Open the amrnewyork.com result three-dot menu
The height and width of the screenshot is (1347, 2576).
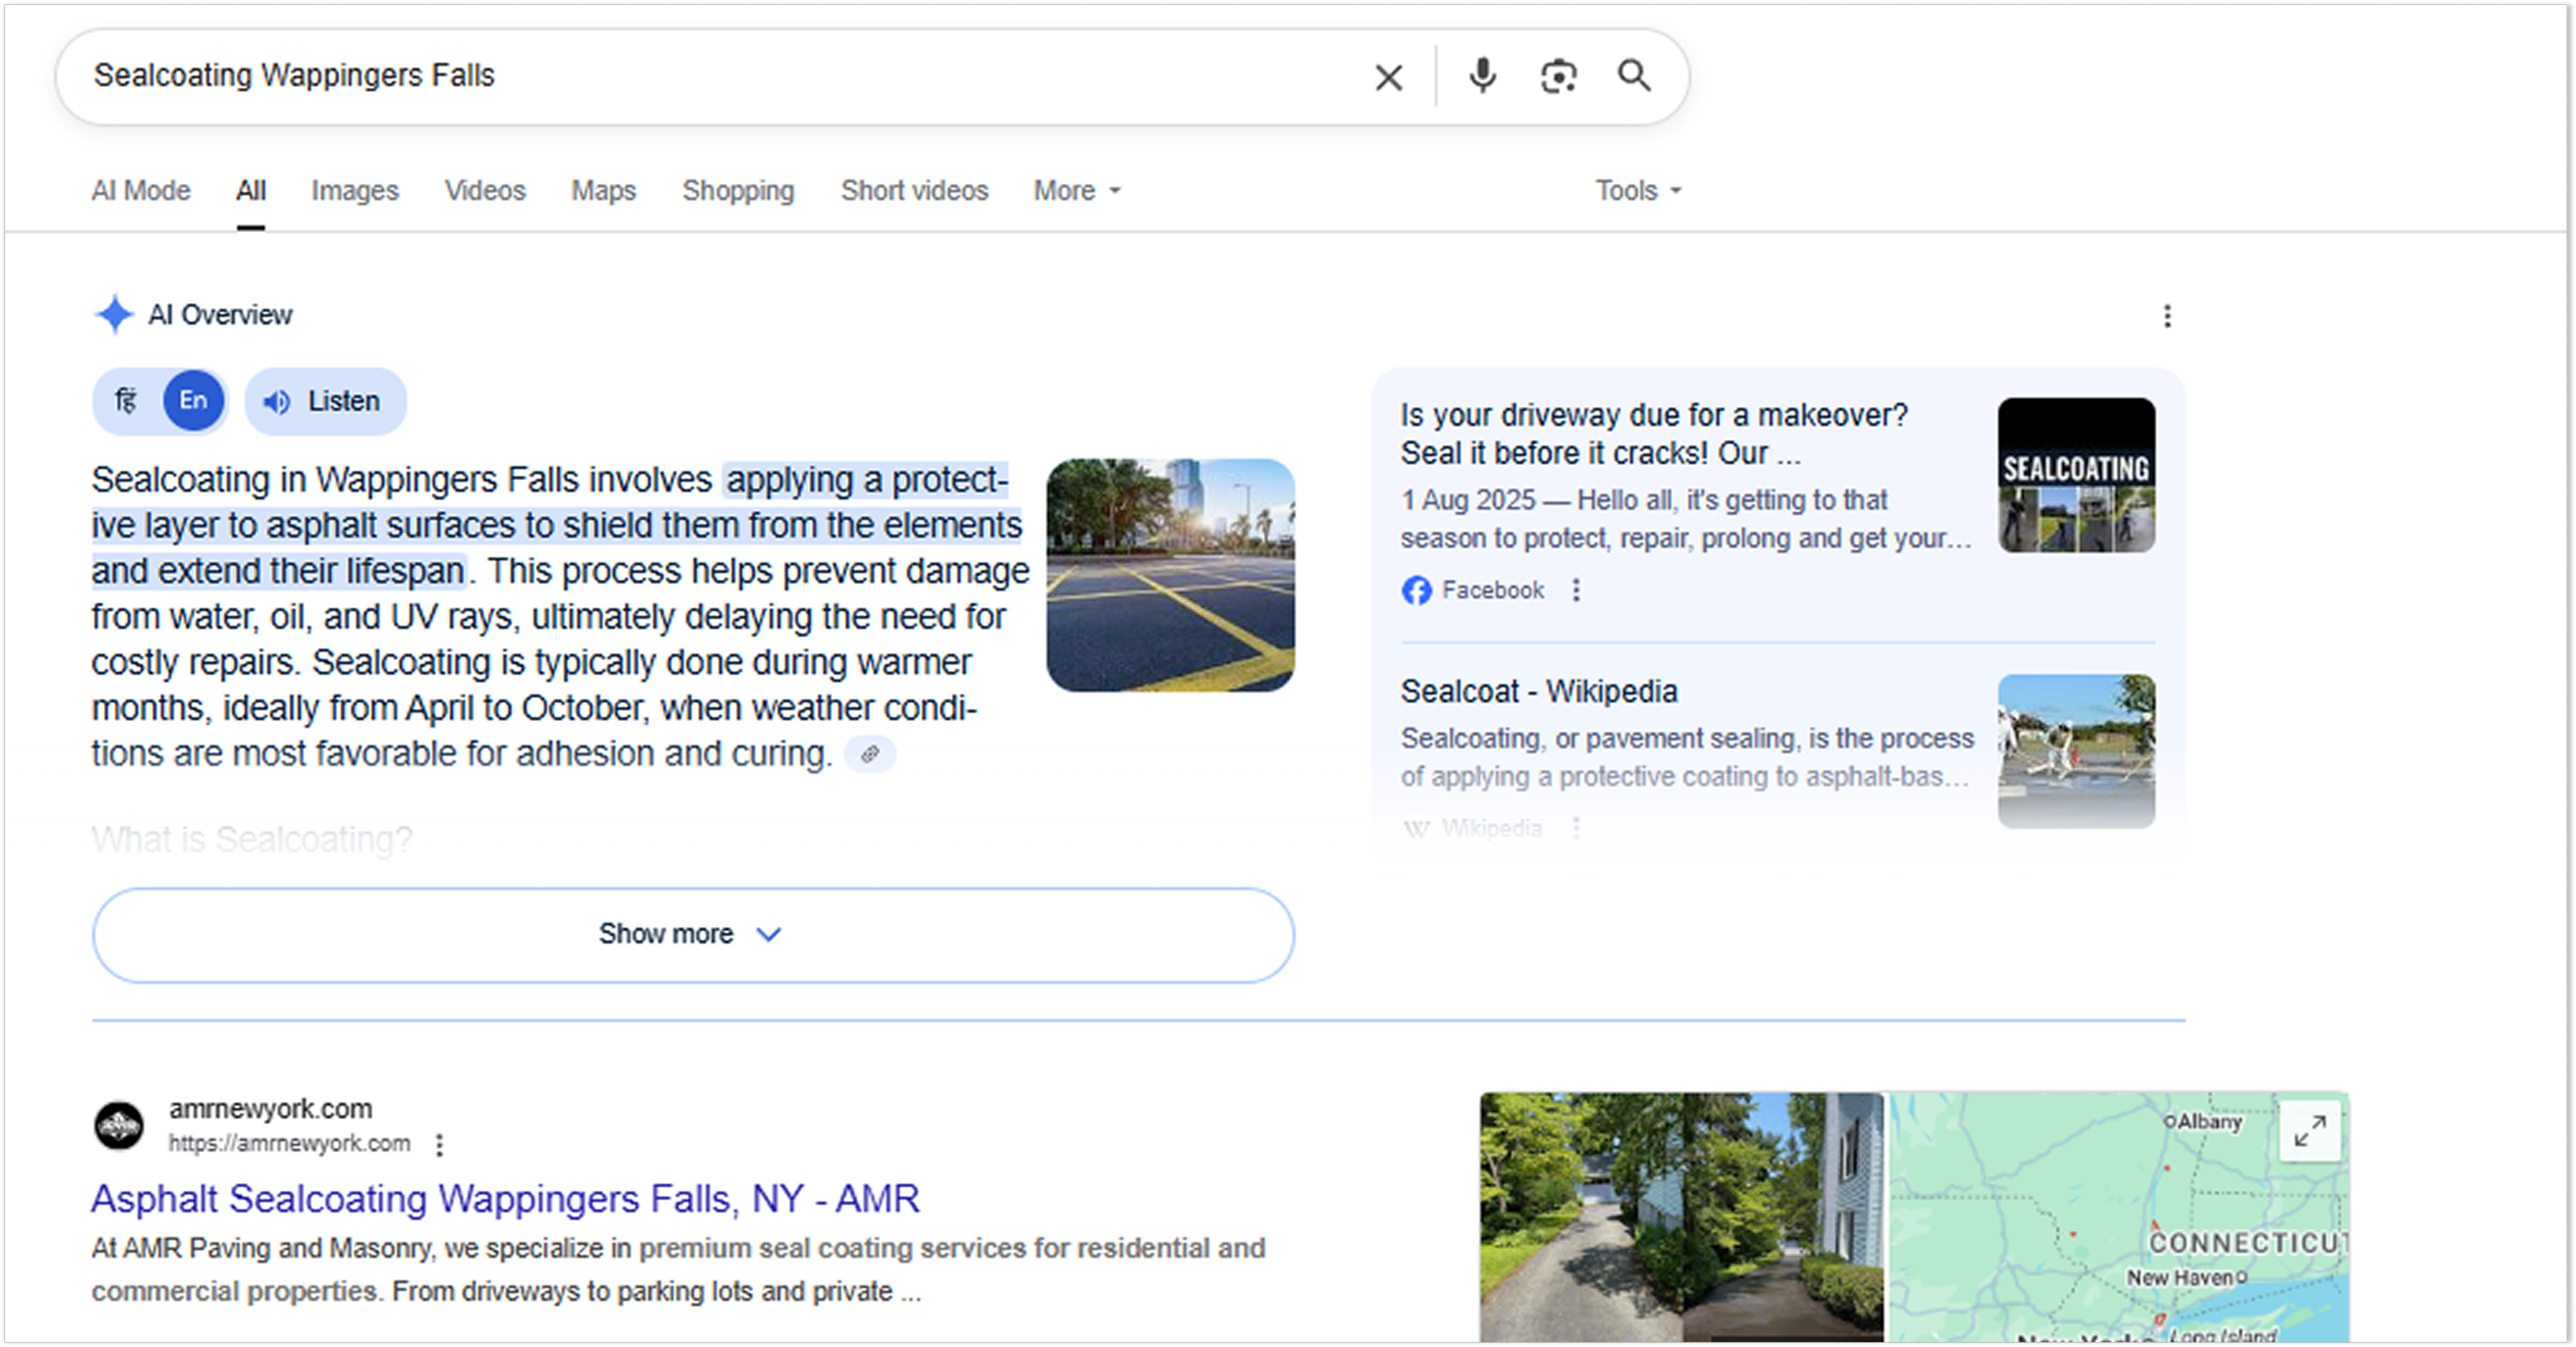tap(439, 1144)
